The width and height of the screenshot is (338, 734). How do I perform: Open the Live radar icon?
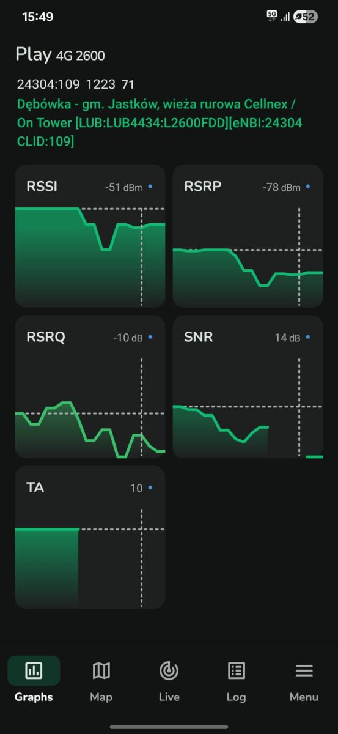(169, 670)
